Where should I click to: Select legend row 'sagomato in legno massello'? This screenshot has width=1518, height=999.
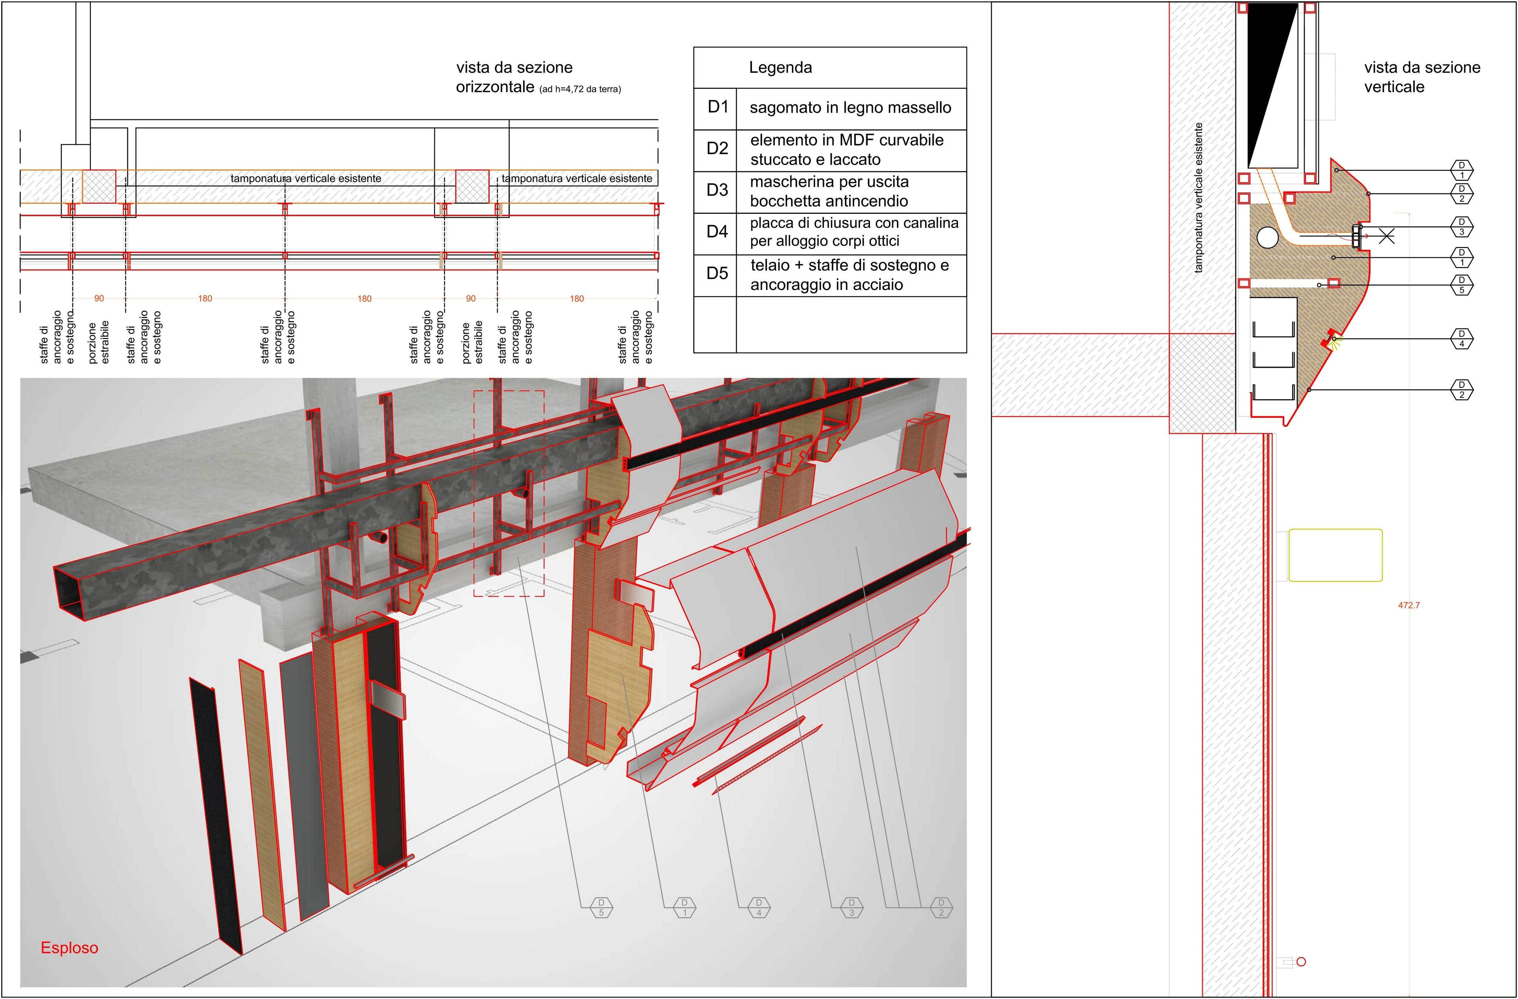coord(830,108)
